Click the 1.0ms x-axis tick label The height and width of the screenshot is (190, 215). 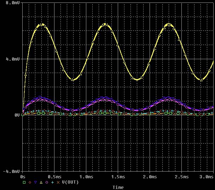pyautogui.click(x=86, y=176)
